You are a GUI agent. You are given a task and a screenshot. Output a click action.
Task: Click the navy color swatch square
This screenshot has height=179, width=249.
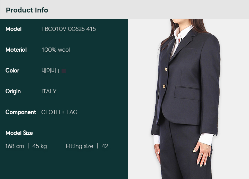pos(64,71)
